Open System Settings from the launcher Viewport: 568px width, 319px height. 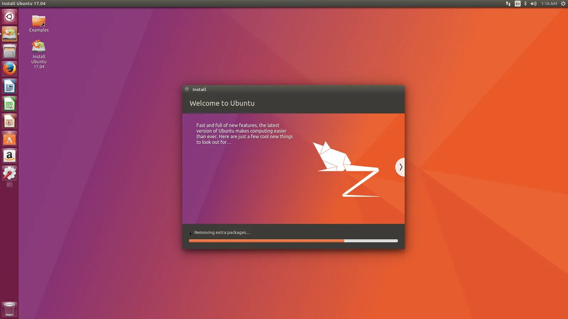[x=9, y=173]
